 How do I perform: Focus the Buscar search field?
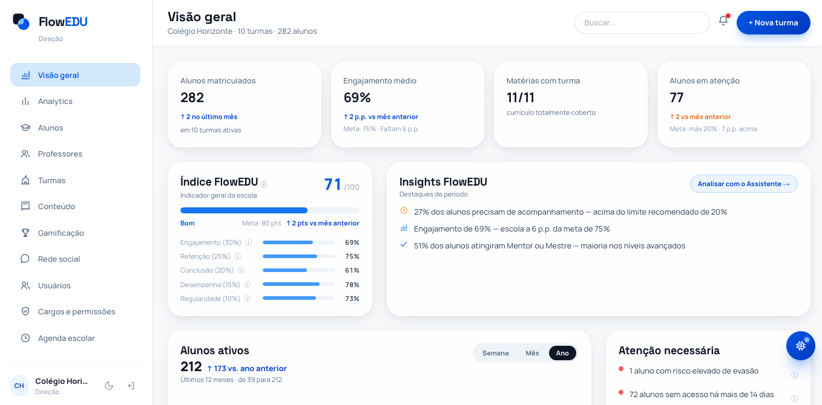(x=642, y=22)
